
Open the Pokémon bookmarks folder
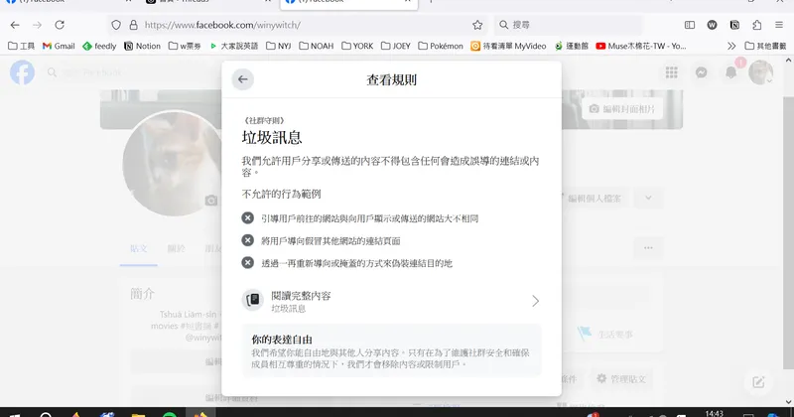click(x=441, y=46)
